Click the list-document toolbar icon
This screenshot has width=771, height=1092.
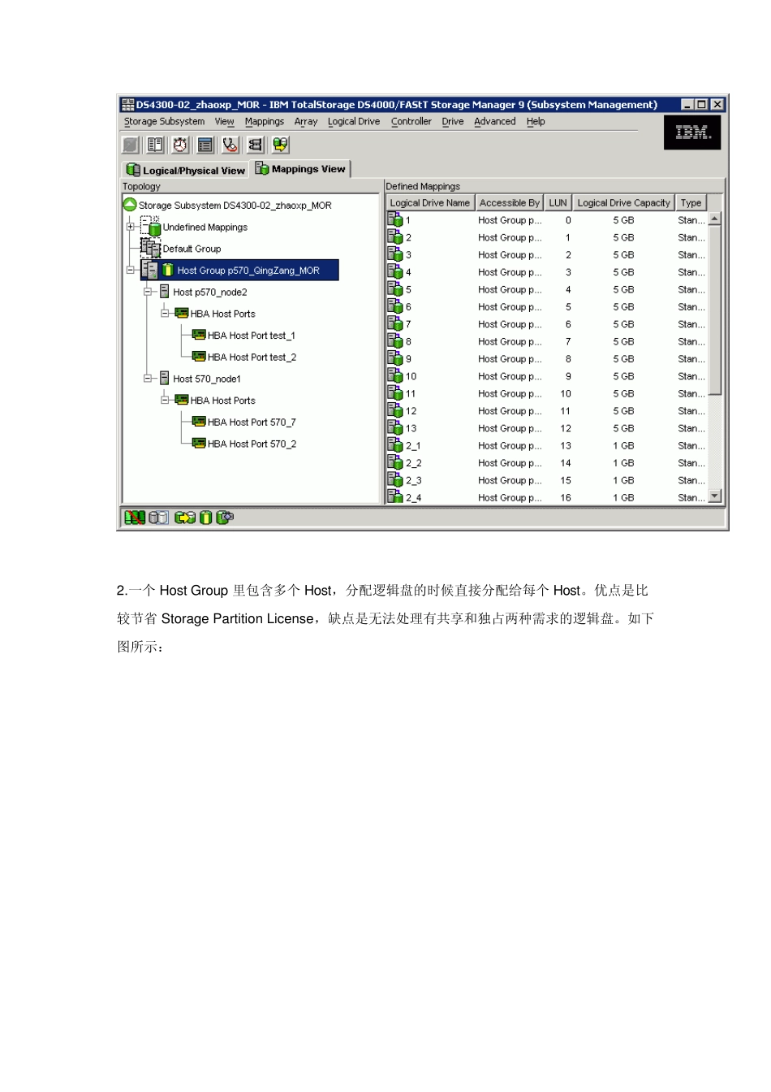click(x=205, y=145)
